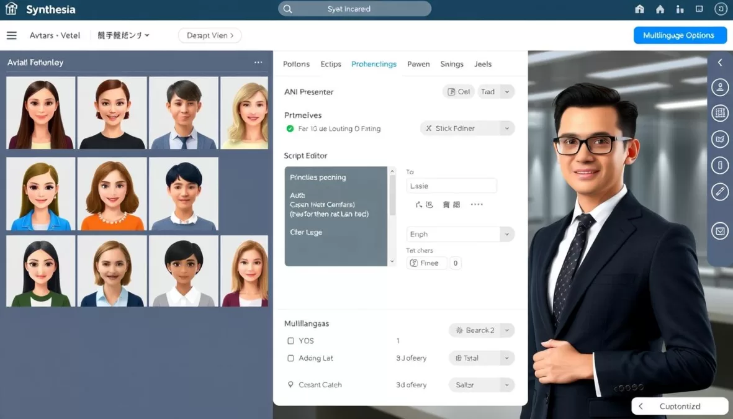The image size is (733, 419).
Task: Click the envelope icon in right sidebar
Action: pos(719,231)
